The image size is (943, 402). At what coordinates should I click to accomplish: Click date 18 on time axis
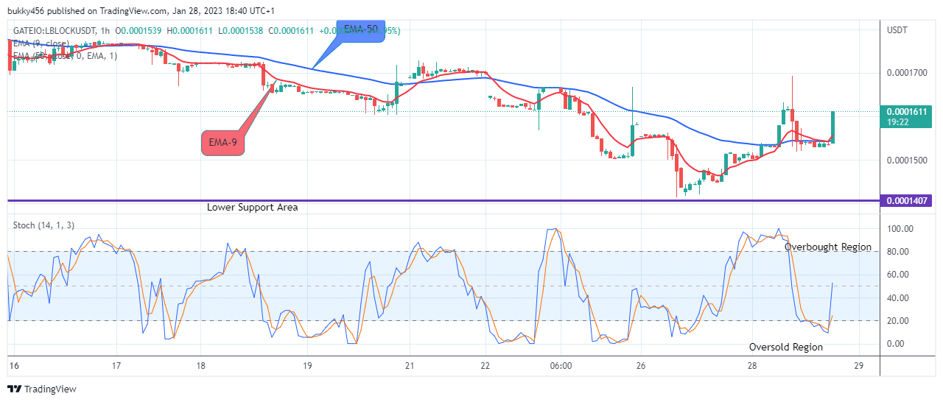(200, 366)
